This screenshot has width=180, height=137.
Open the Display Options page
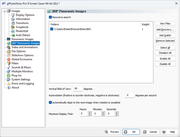[x=25, y=15]
